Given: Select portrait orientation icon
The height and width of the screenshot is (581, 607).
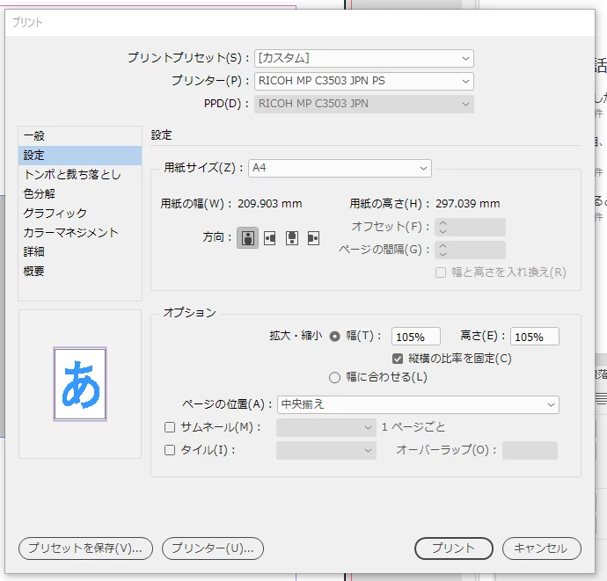Looking at the screenshot, I should pyautogui.click(x=248, y=238).
